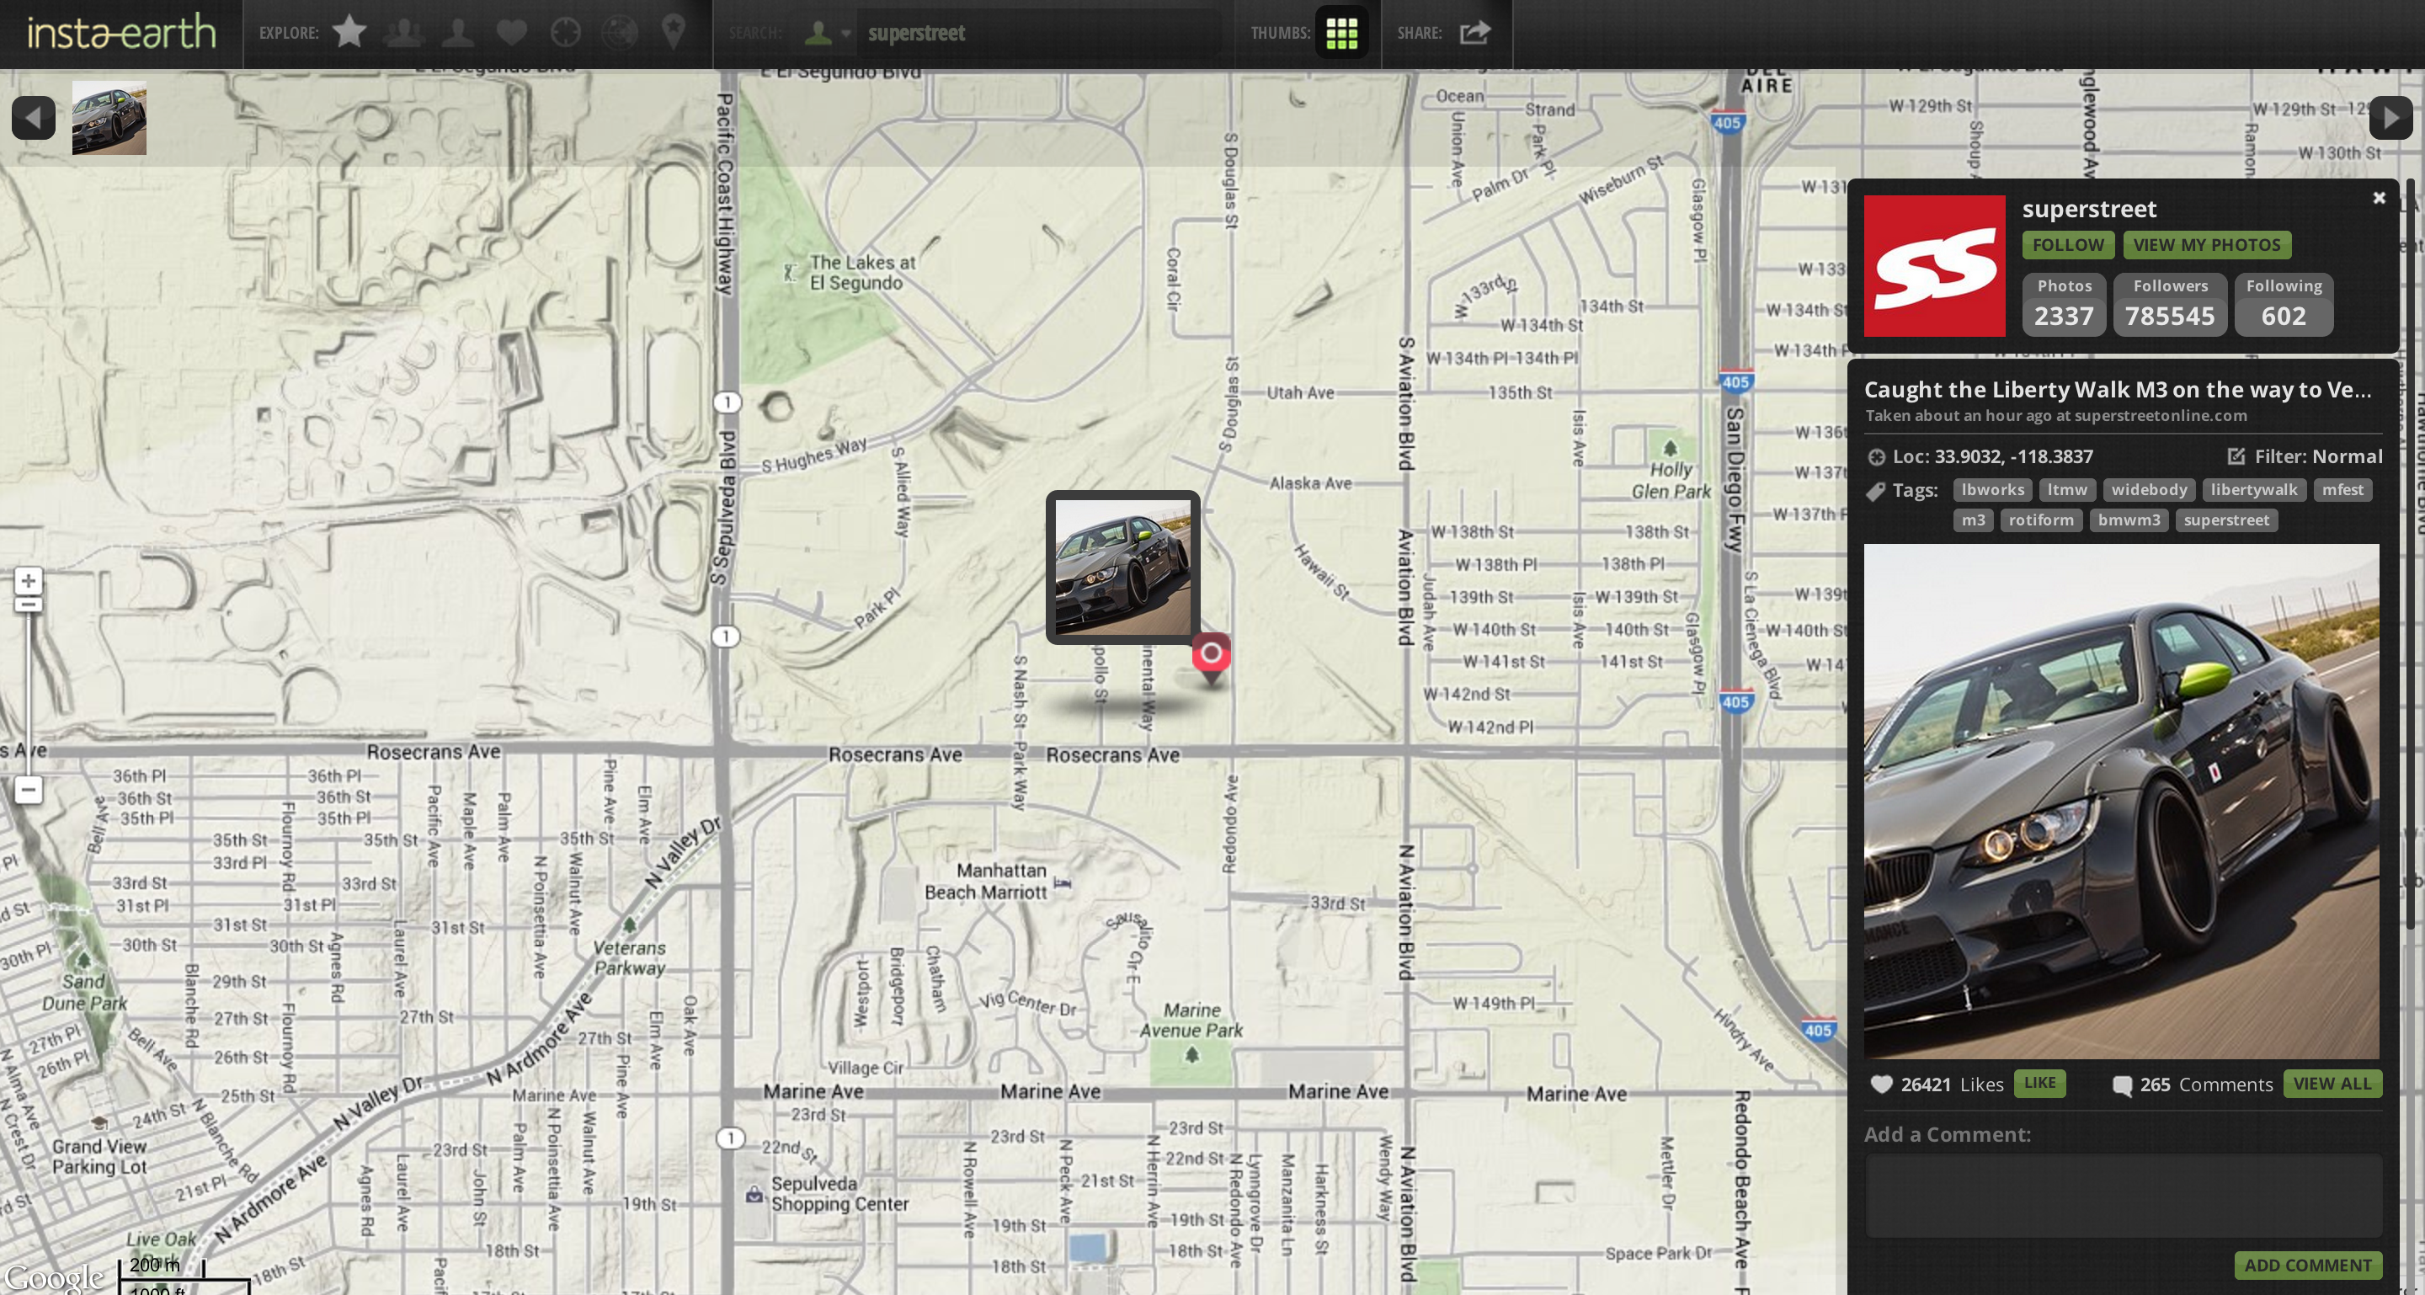
Task: Click the panel's vertical scrollbar
Action: (2410, 555)
